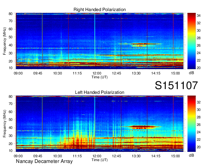Click the 12:45 tick of the Right Handed plot
Image resolution: width=204 pixels, height=165 pixels.
116,73
